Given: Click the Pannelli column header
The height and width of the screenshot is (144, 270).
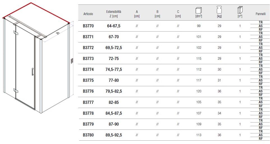Looking at the screenshot, I should (x=260, y=14).
